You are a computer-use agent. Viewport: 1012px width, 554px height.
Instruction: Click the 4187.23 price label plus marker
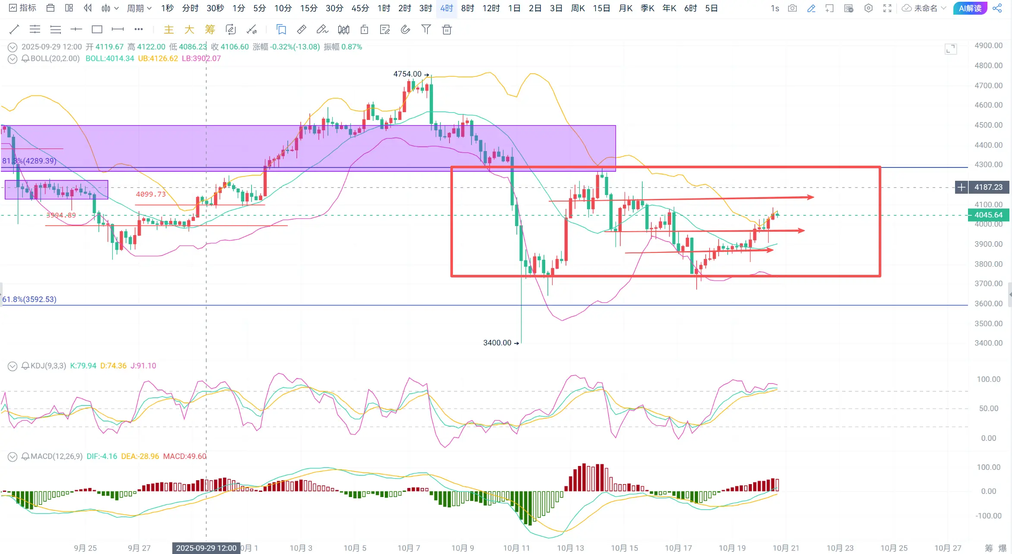[962, 187]
